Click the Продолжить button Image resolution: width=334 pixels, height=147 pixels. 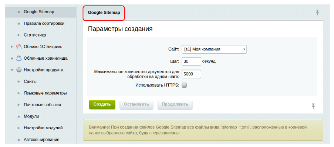[x=175, y=105]
